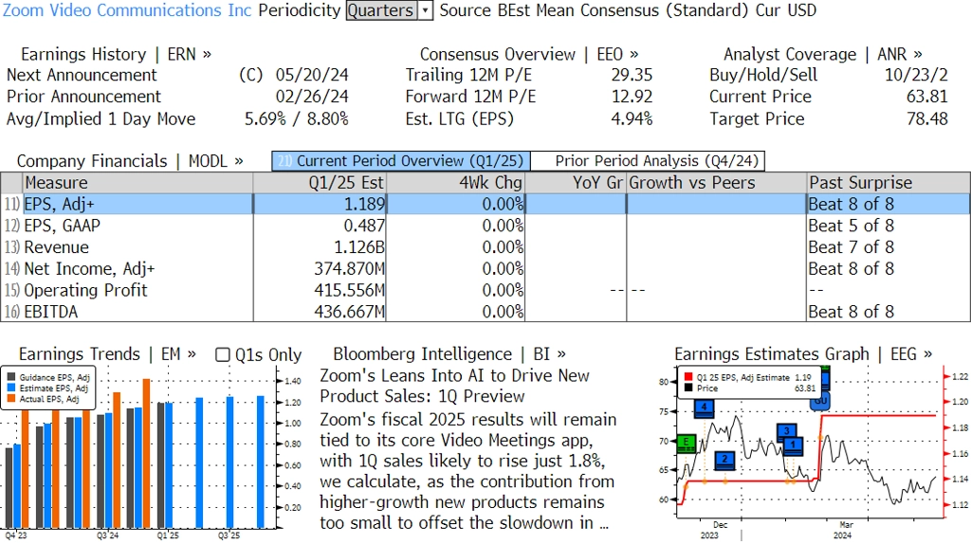The height and width of the screenshot is (543, 971).
Task: Select the Revenue measure row
Action: click(x=485, y=247)
